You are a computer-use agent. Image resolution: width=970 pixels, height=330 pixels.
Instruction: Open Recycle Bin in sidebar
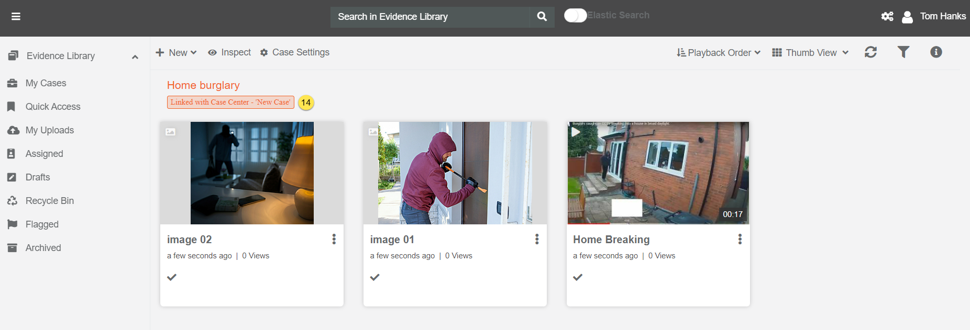(49, 201)
